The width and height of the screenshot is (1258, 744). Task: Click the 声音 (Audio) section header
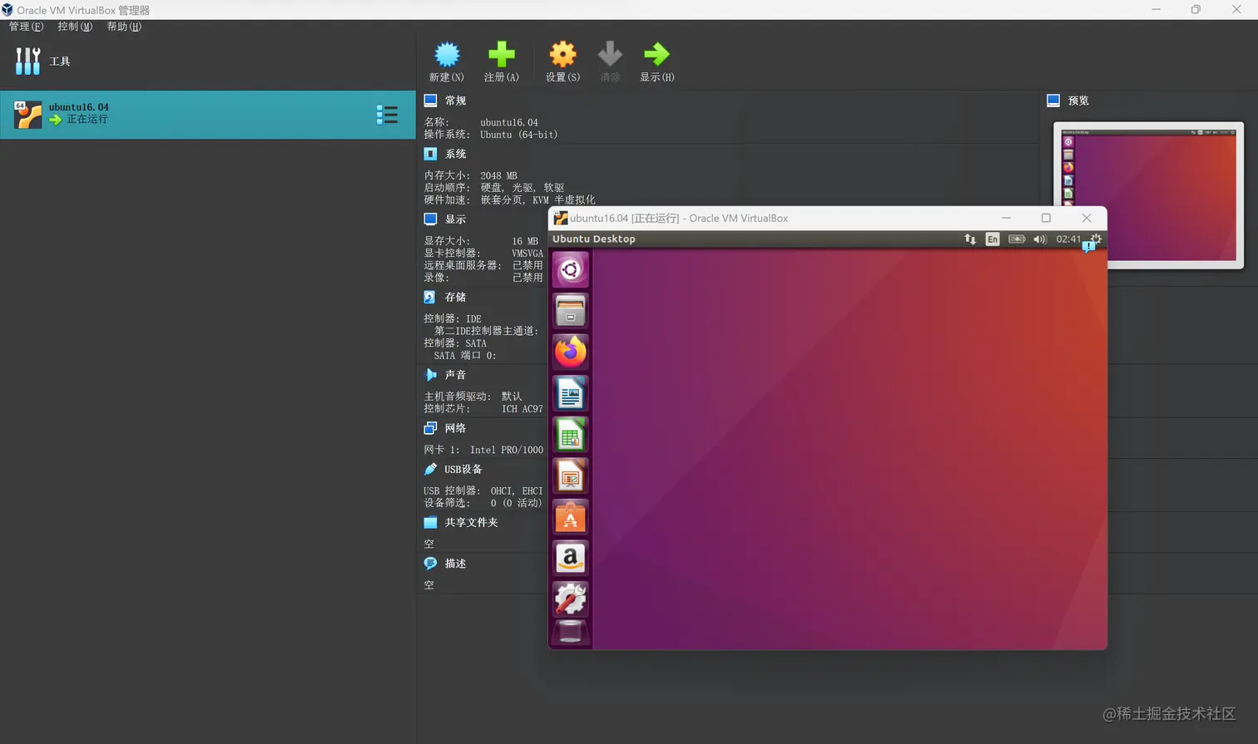pyautogui.click(x=455, y=375)
